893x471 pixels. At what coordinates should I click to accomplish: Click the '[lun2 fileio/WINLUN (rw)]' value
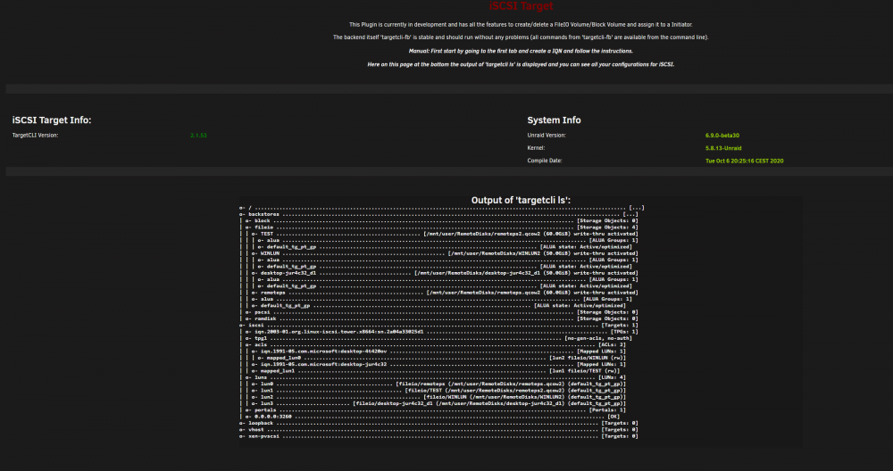click(588, 358)
